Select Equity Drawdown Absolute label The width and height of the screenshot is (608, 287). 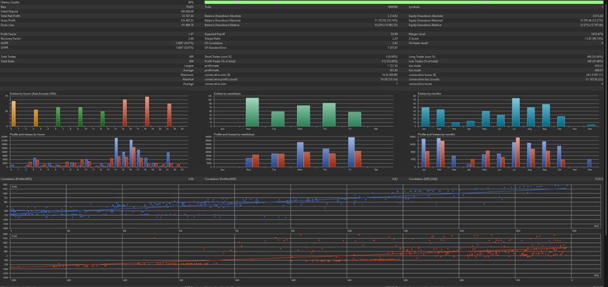click(x=426, y=16)
